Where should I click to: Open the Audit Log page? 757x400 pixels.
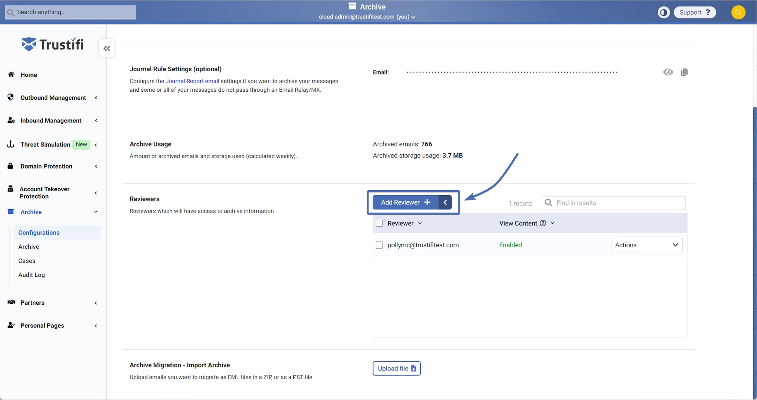[32, 275]
